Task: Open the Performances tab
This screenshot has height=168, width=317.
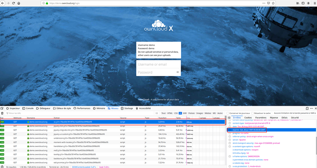Action: pyautogui.click(x=82, y=108)
